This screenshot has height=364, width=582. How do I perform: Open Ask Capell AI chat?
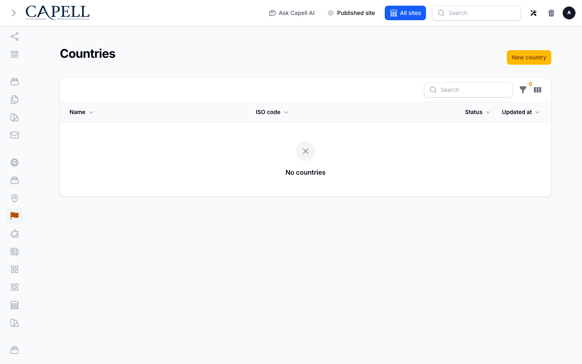click(291, 13)
